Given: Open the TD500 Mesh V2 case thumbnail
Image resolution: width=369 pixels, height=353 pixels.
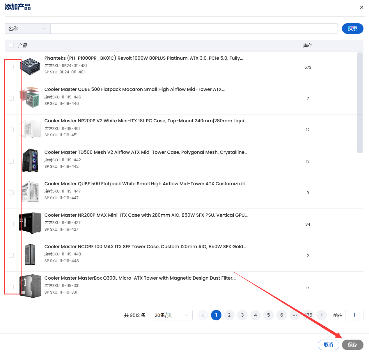Looking at the screenshot, I should point(30,160).
